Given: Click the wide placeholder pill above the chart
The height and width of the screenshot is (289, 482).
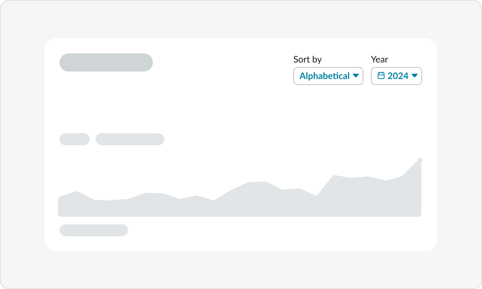Looking at the screenshot, I should 130,139.
